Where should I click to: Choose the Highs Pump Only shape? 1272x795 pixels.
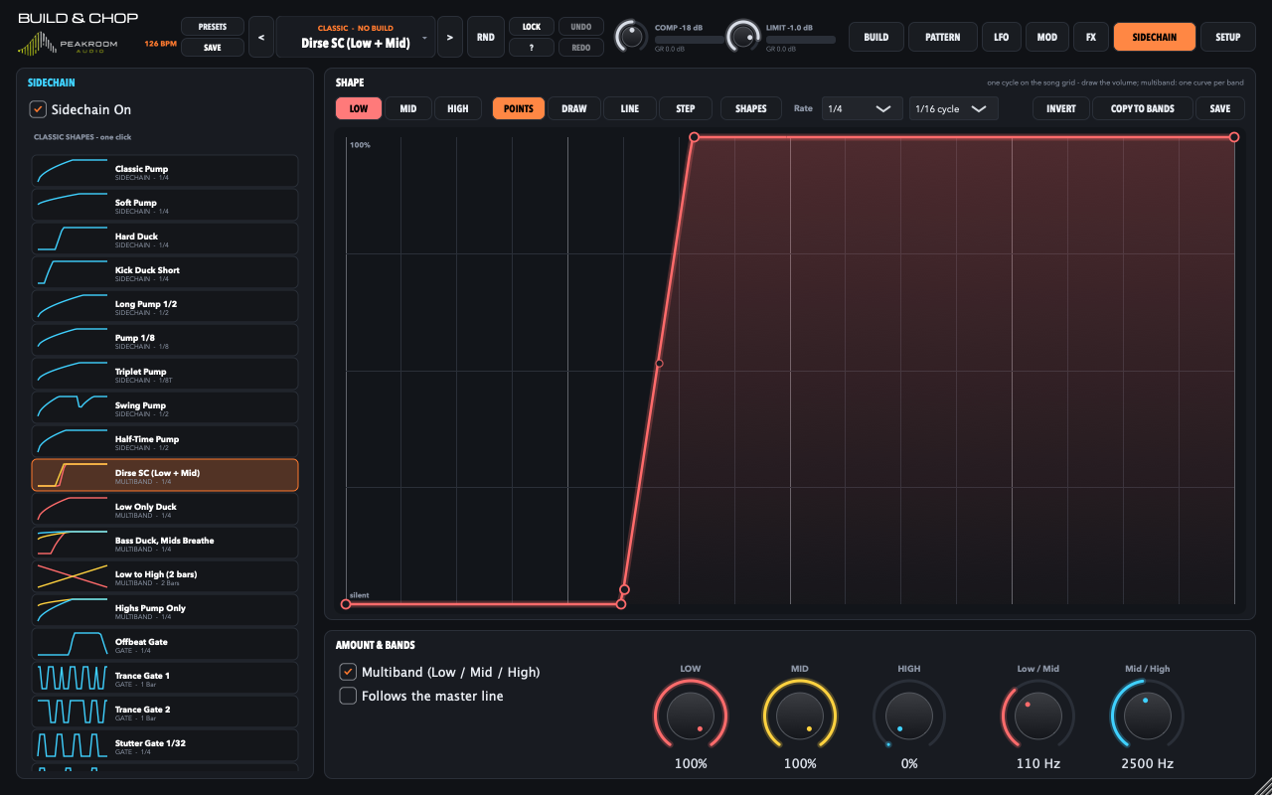tap(165, 610)
